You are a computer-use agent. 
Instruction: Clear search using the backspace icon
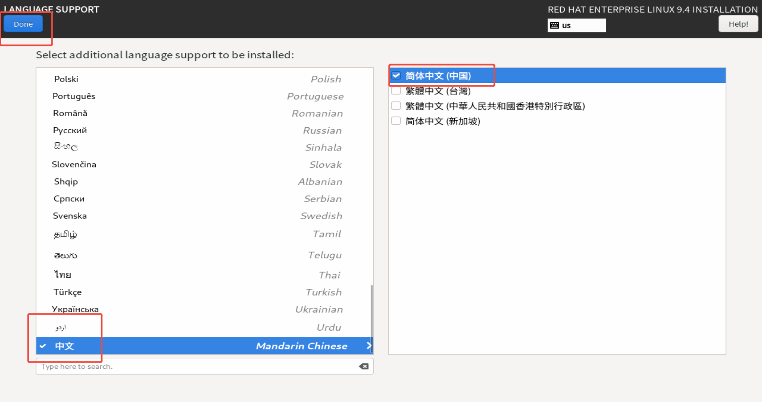tap(364, 366)
